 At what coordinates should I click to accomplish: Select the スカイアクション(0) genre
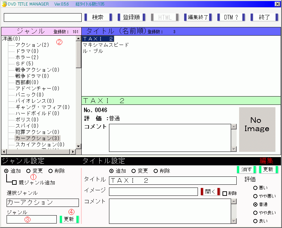40,144
